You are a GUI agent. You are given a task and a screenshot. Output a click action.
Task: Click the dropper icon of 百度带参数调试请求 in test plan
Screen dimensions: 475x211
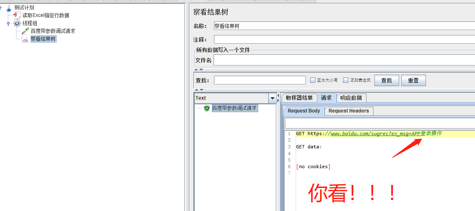coord(26,31)
